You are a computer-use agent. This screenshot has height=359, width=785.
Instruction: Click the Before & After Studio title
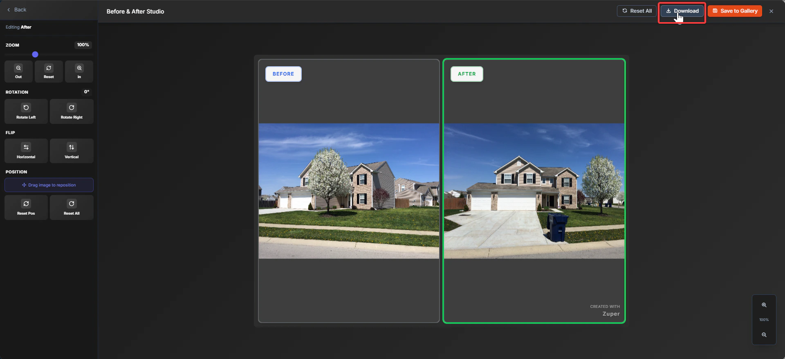coord(135,11)
